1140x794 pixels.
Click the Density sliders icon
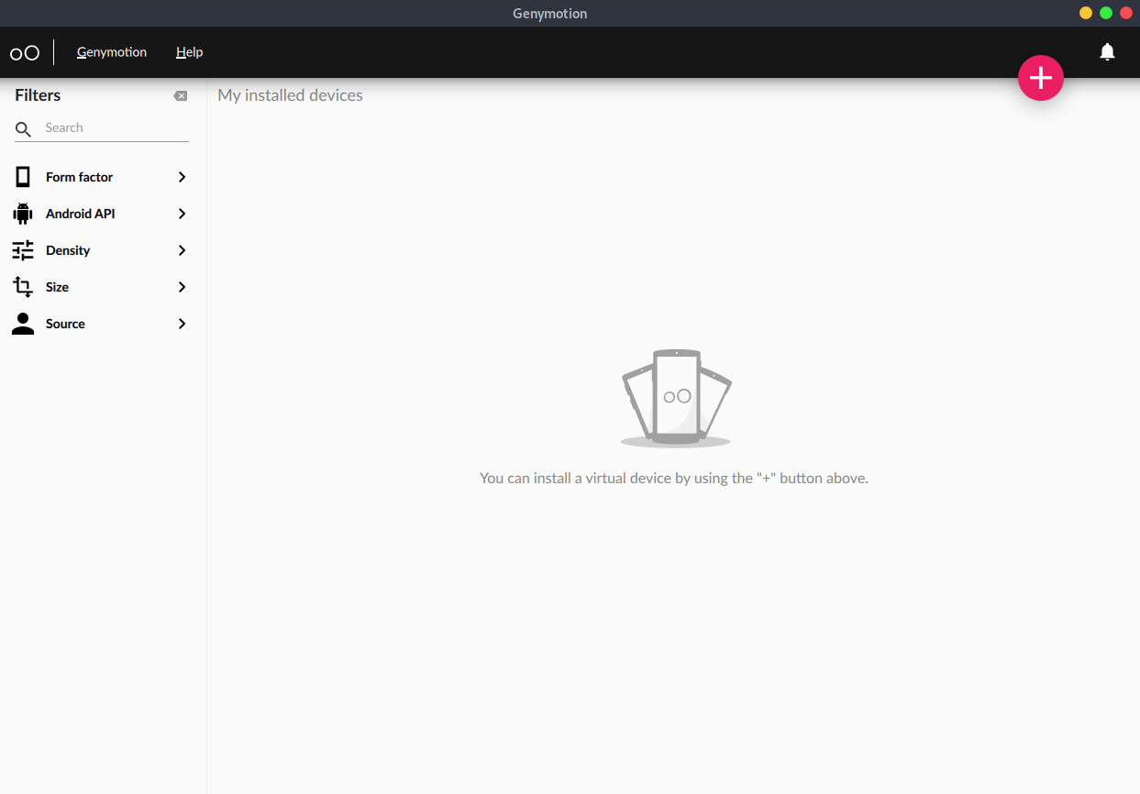click(23, 250)
